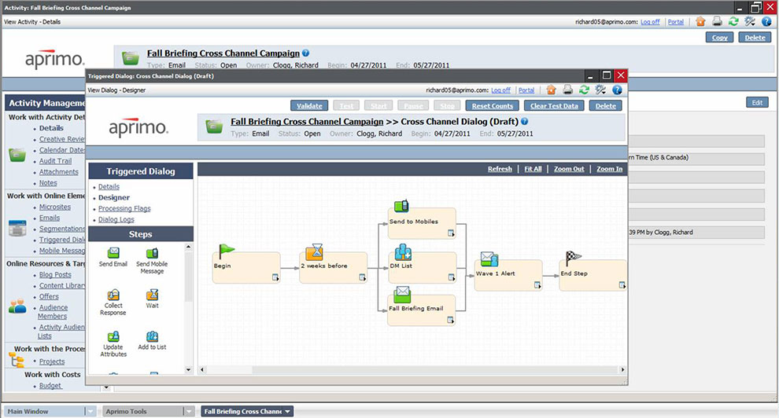Image resolution: width=779 pixels, height=418 pixels.
Task: Open properties icon on Send to Mobiles node
Action: point(451,233)
